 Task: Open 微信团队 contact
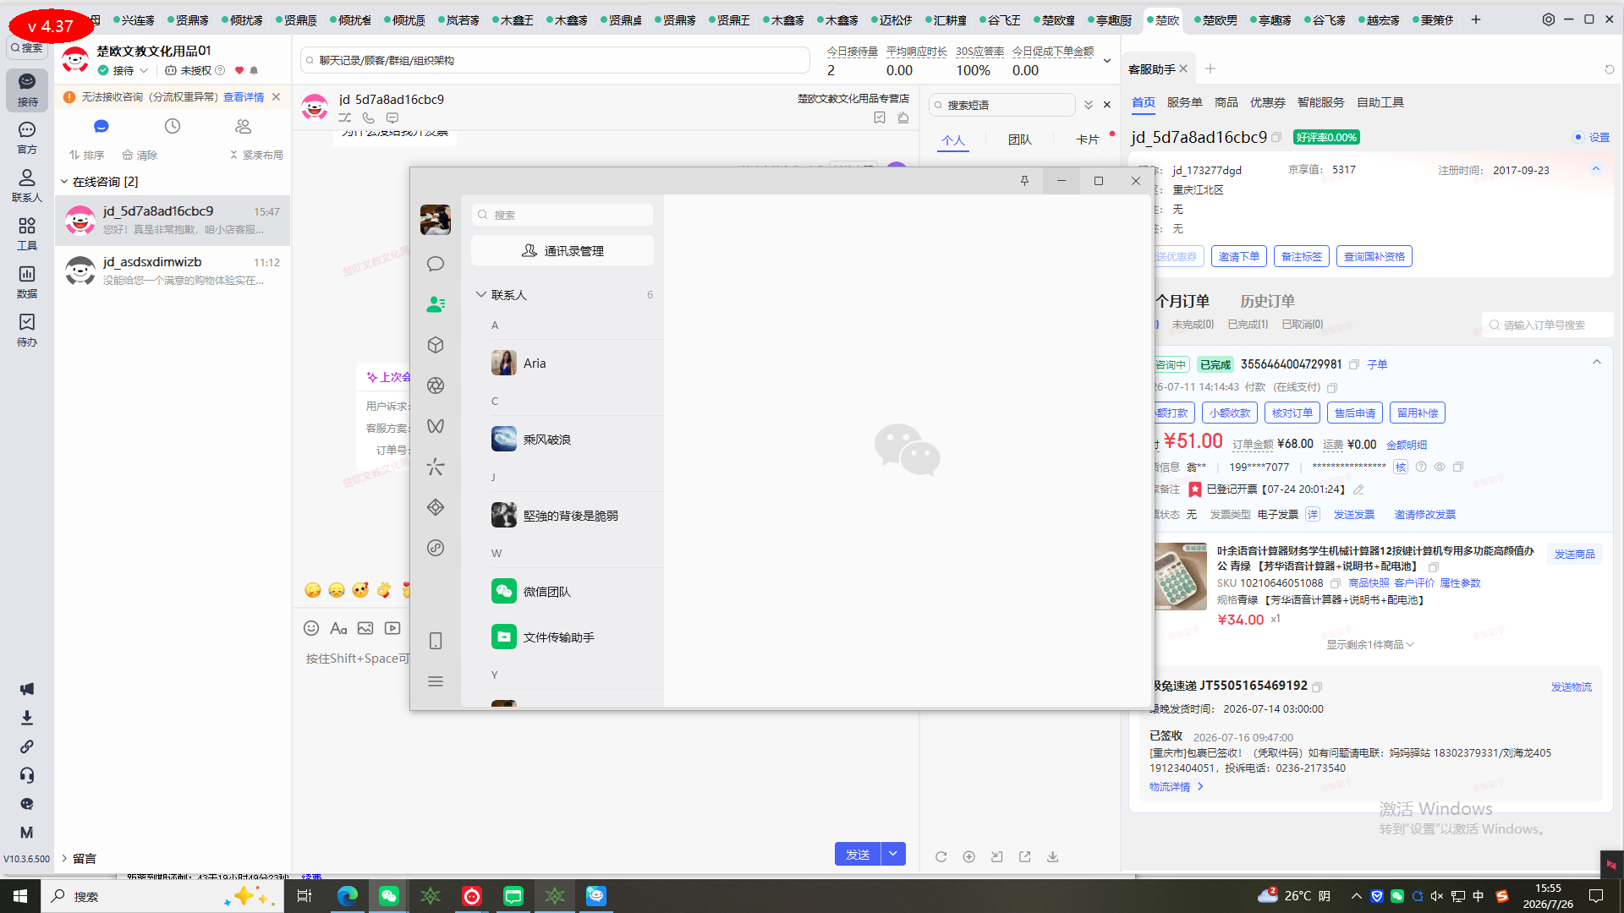562,592
